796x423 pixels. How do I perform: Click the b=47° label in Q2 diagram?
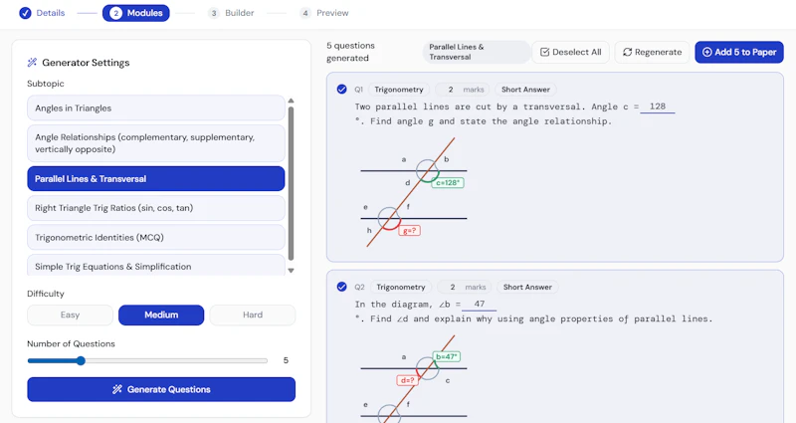tap(447, 356)
